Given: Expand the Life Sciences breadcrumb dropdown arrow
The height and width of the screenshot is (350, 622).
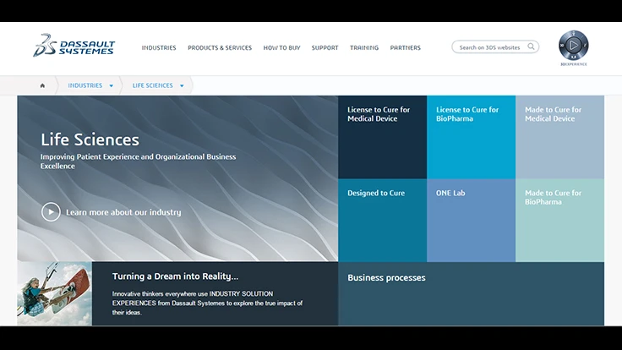Looking at the screenshot, I should pyautogui.click(x=181, y=85).
